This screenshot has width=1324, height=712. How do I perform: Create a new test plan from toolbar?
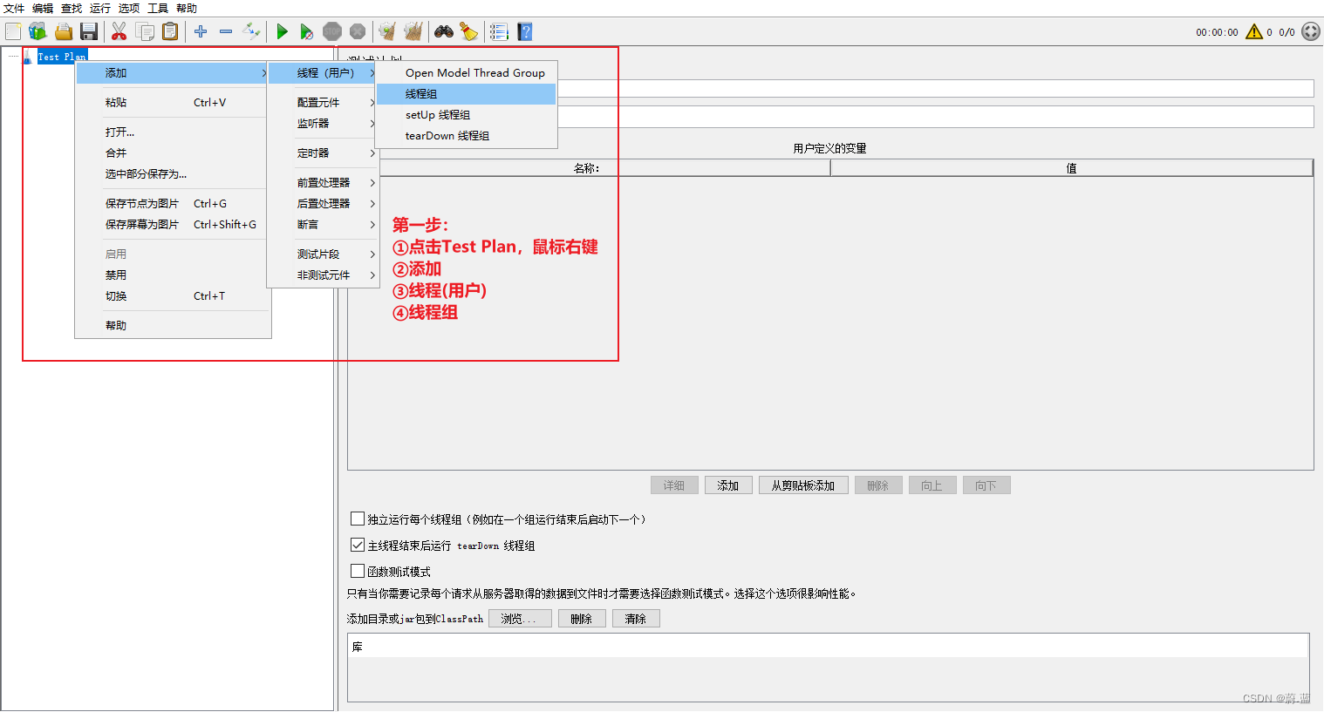pos(13,32)
